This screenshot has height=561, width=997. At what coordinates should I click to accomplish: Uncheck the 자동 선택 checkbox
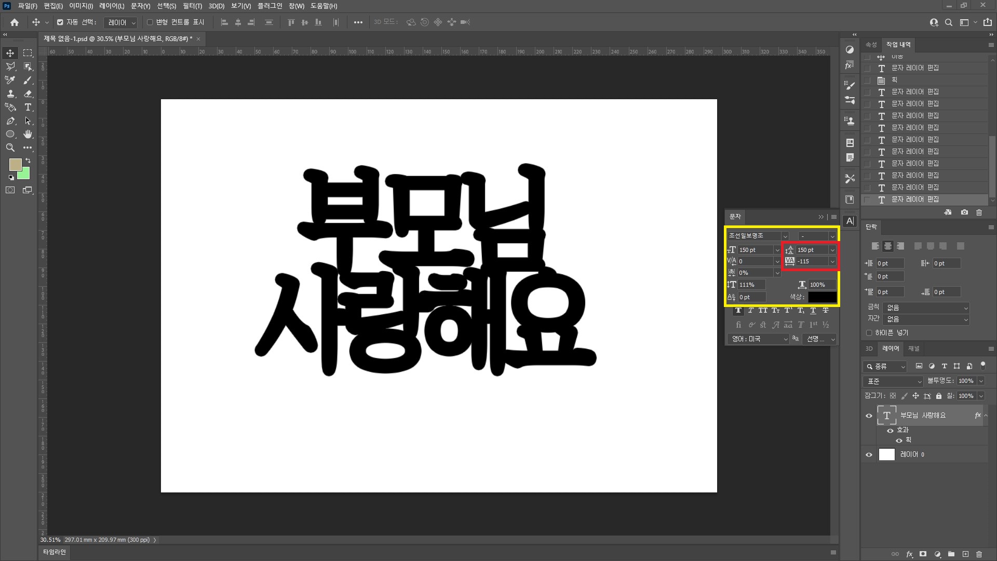pyautogui.click(x=60, y=22)
